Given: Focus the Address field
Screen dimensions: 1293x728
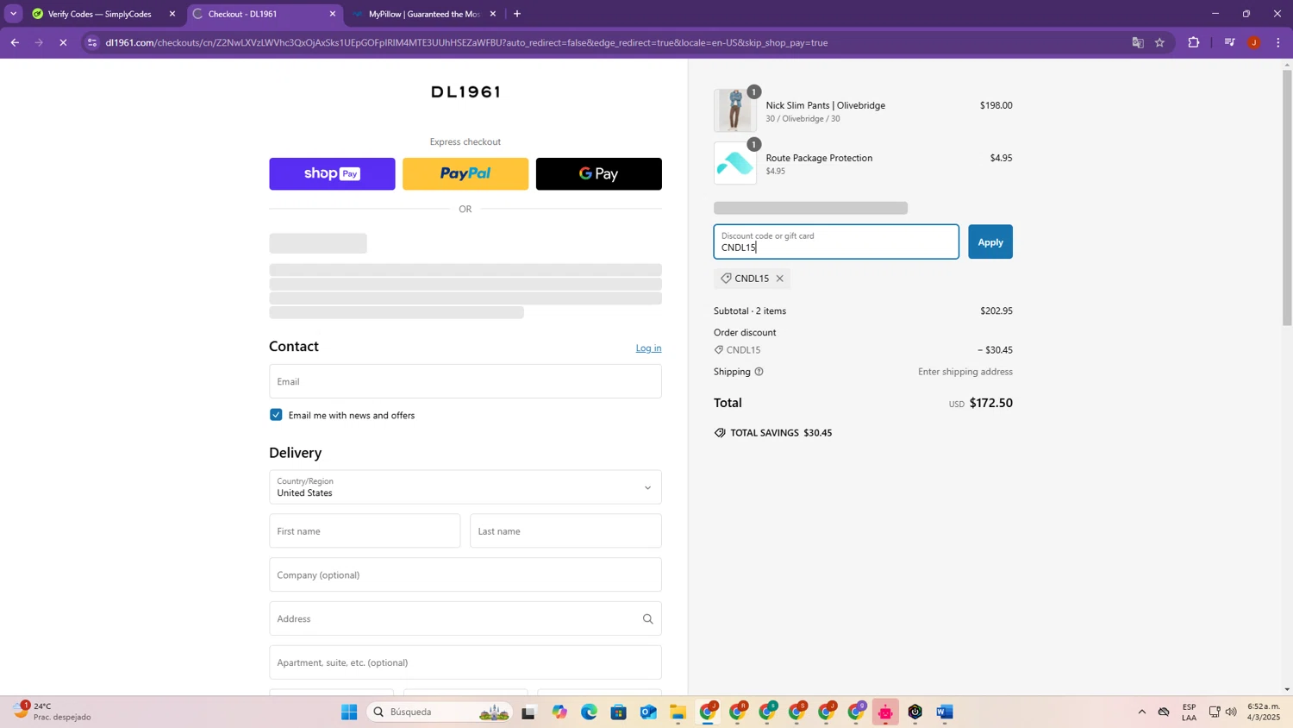Looking at the screenshot, I should (x=465, y=618).
